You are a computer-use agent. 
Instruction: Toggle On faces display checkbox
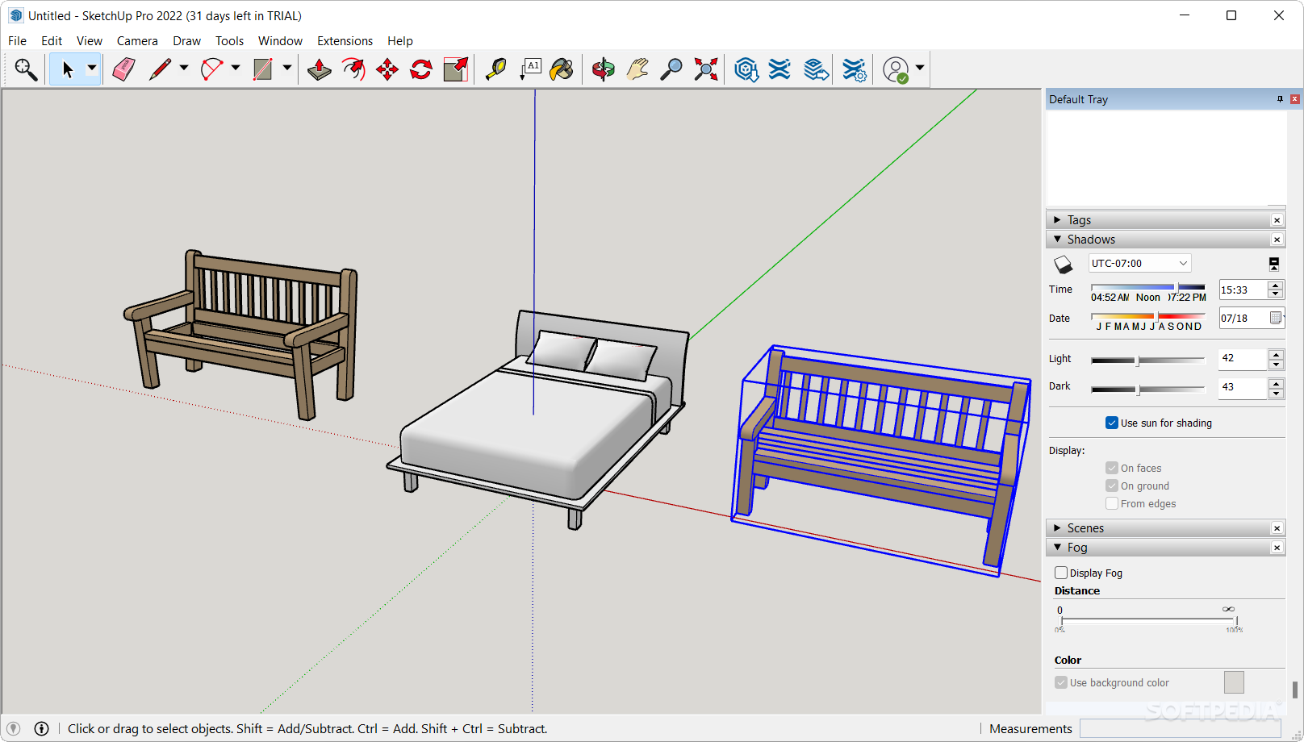click(1112, 468)
